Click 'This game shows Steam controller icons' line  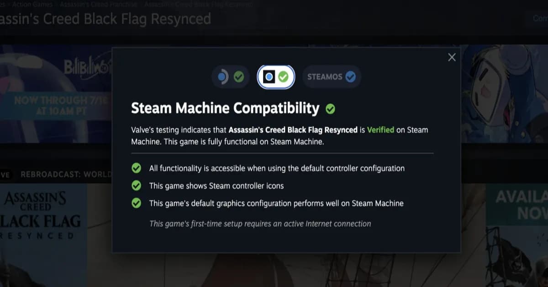tap(216, 186)
